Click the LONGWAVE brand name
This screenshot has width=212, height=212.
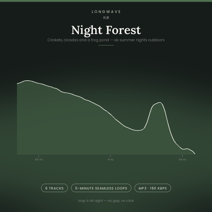[106, 12]
